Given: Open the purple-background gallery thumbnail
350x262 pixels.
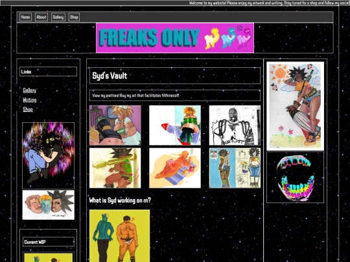Looking at the screenshot, I should tap(115, 126).
